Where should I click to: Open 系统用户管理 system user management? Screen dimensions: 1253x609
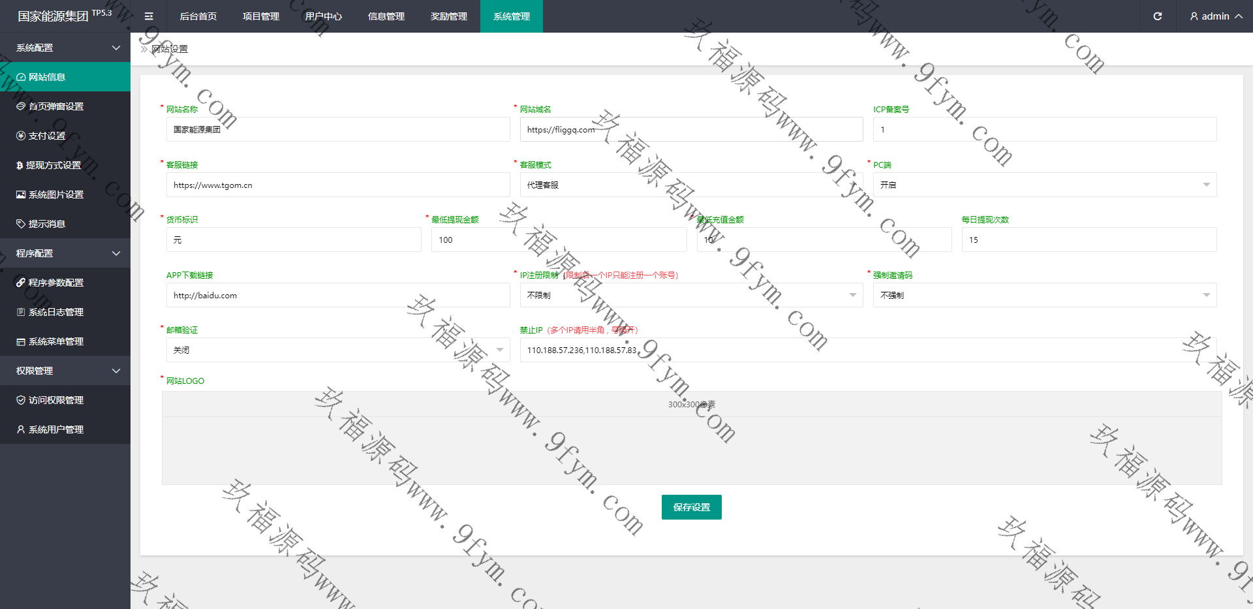[55, 429]
